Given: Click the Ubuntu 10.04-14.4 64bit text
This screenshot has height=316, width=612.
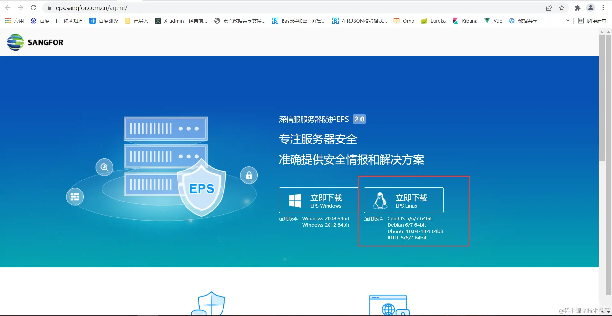Looking at the screenshot, I should point(415,231).
